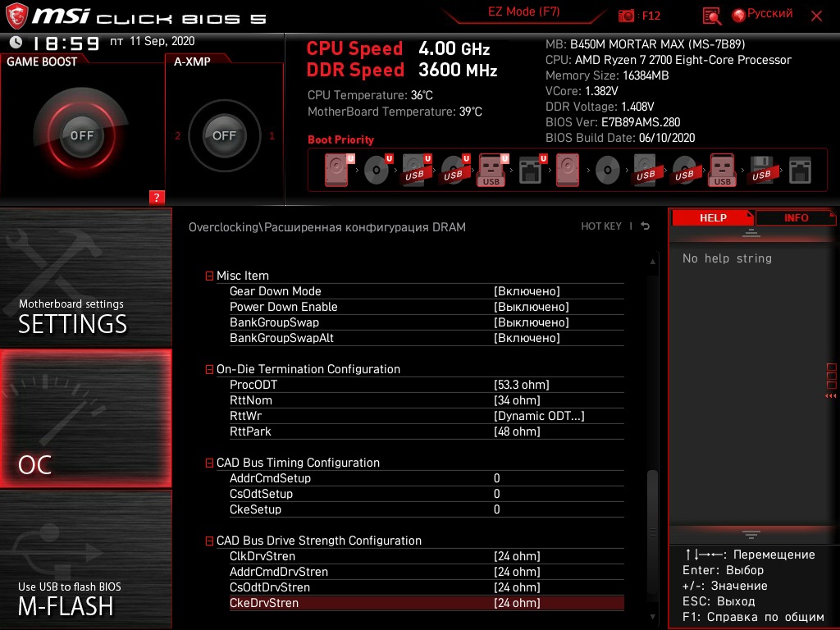Click the MSI dragon shield logo

(16, 16)
